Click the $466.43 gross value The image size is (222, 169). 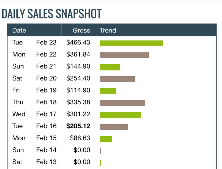tap(78, 43)
